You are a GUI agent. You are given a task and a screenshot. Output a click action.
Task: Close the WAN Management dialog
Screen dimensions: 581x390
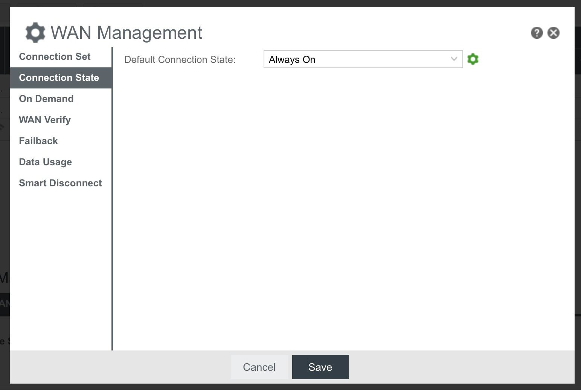pos(553,33)
